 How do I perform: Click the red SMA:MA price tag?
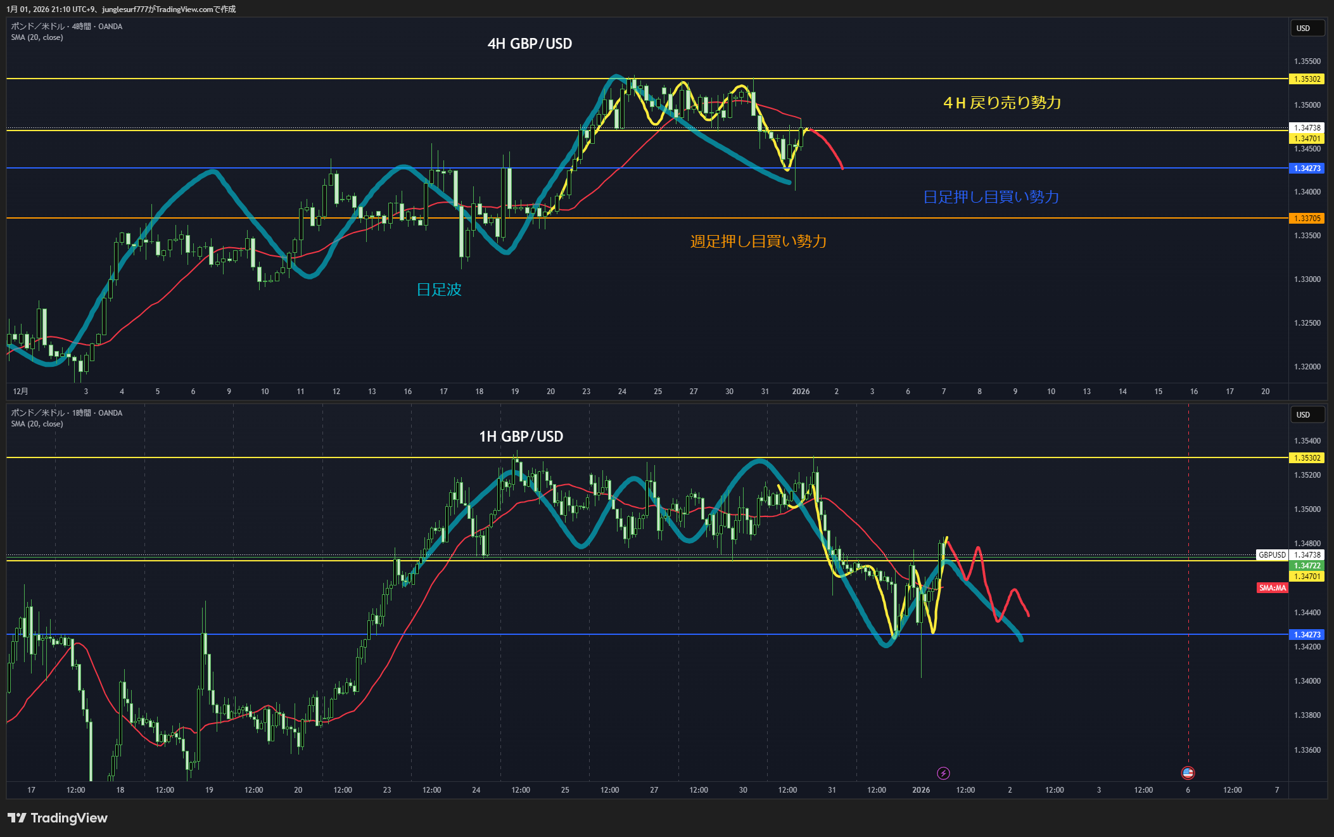click(x=1272, y=588)
